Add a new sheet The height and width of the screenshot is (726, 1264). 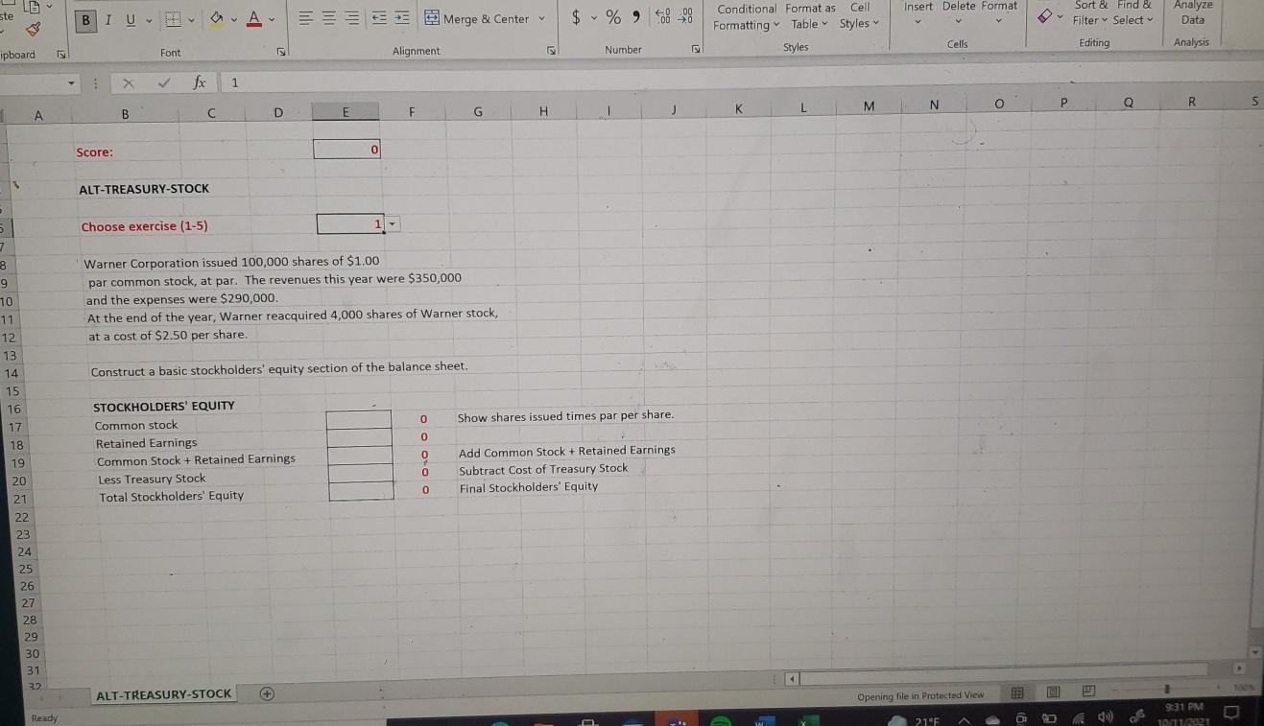(268, 693)
